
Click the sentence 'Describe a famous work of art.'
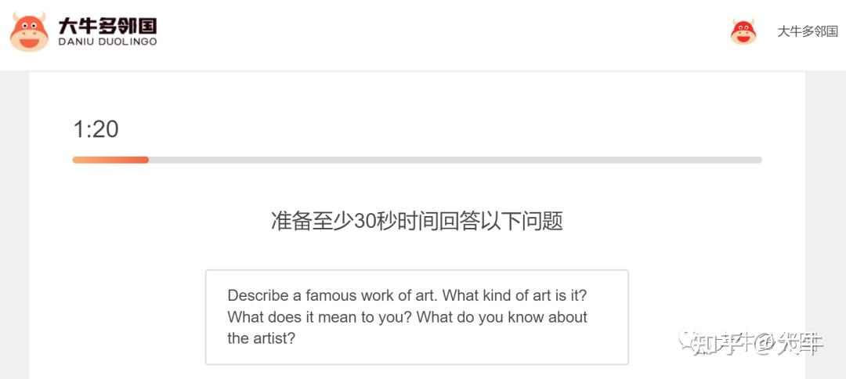click(333, 295)
